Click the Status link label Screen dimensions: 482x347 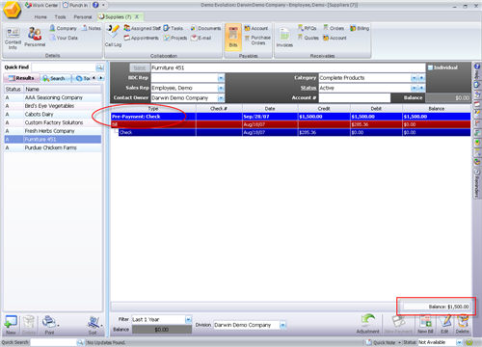[x=308, y=88]
